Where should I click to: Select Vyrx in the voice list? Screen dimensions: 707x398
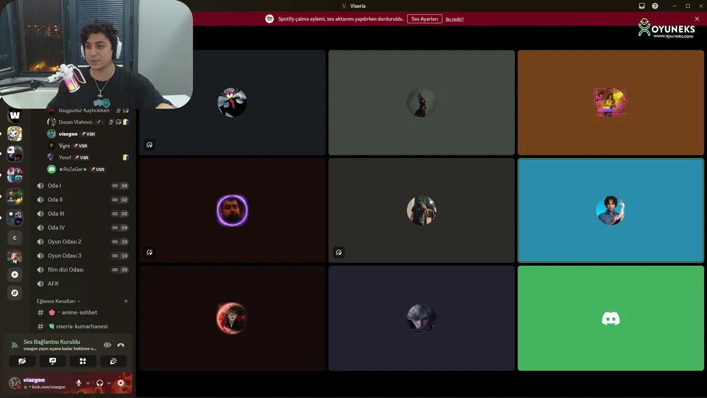[x=88, y=146]
